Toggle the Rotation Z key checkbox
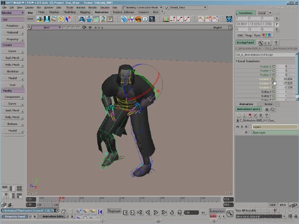Viewport: 299px width, 224px height. point(274,88)
